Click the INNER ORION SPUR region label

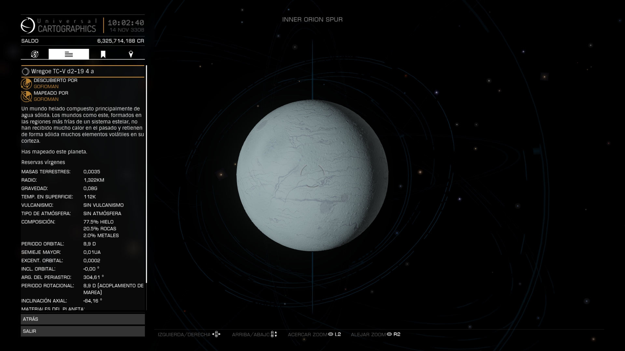pos(312,19)
